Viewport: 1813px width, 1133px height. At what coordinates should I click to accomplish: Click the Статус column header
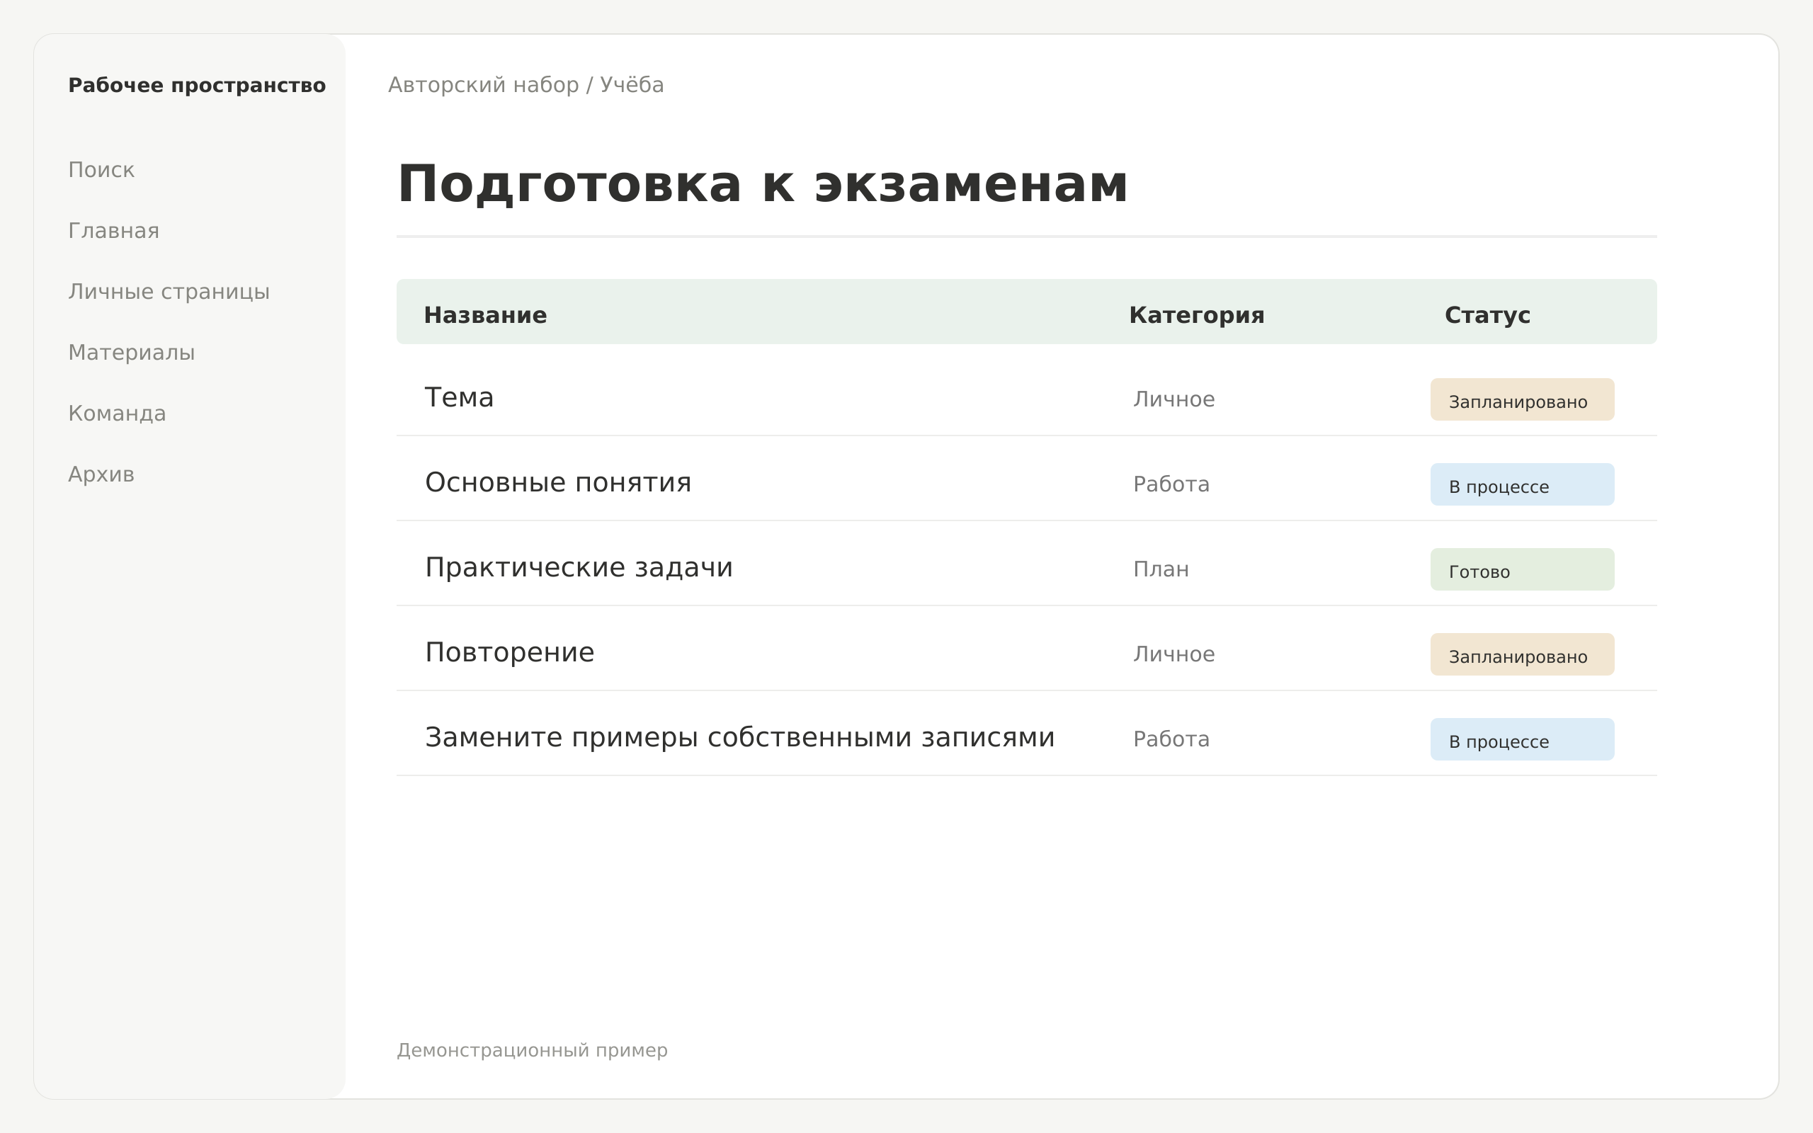pyautogui.click(x=1487, y=314)
